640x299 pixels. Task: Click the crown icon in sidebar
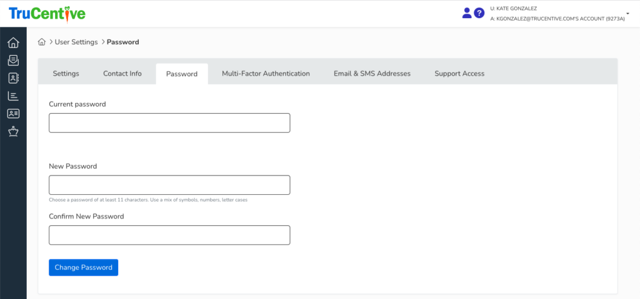(x=13, y=131)
